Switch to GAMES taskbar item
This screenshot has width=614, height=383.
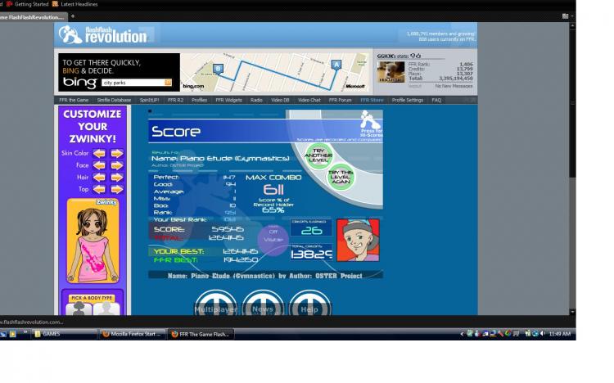click(x=64, y=334)
